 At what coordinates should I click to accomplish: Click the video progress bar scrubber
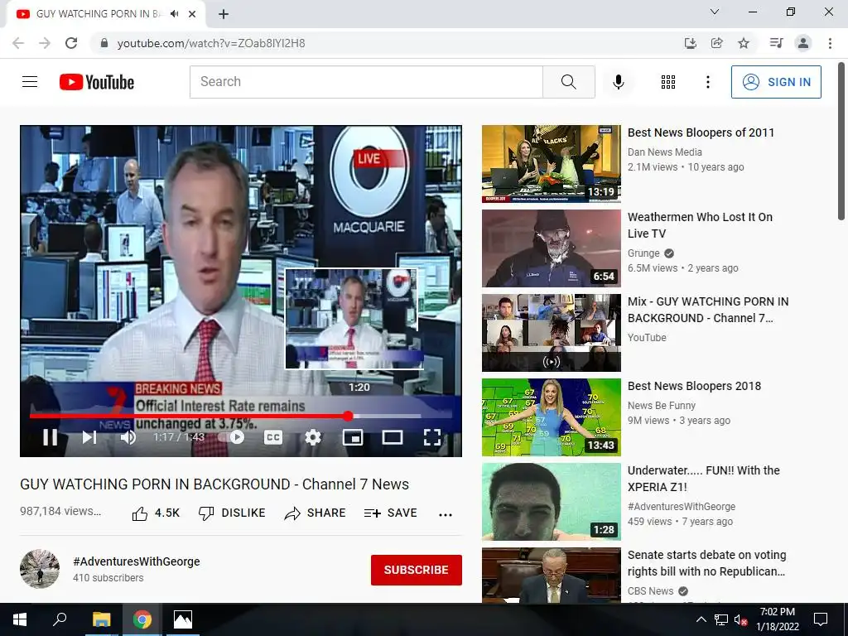[348, 416]
